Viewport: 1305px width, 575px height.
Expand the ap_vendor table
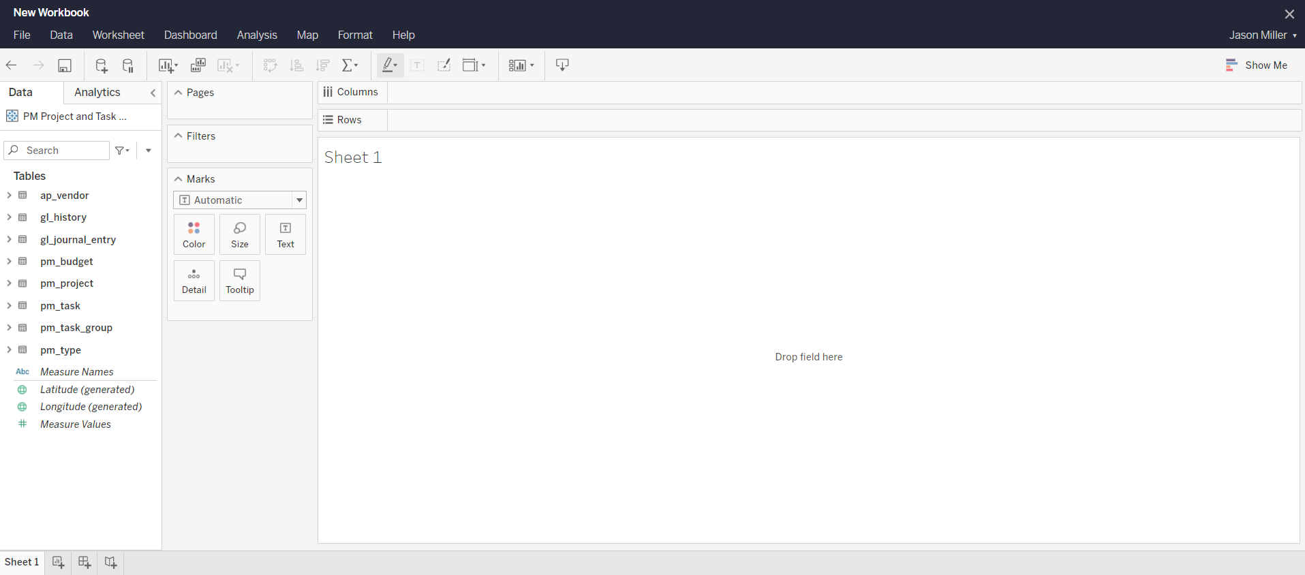pyautogui.click(x=9, y=196)
